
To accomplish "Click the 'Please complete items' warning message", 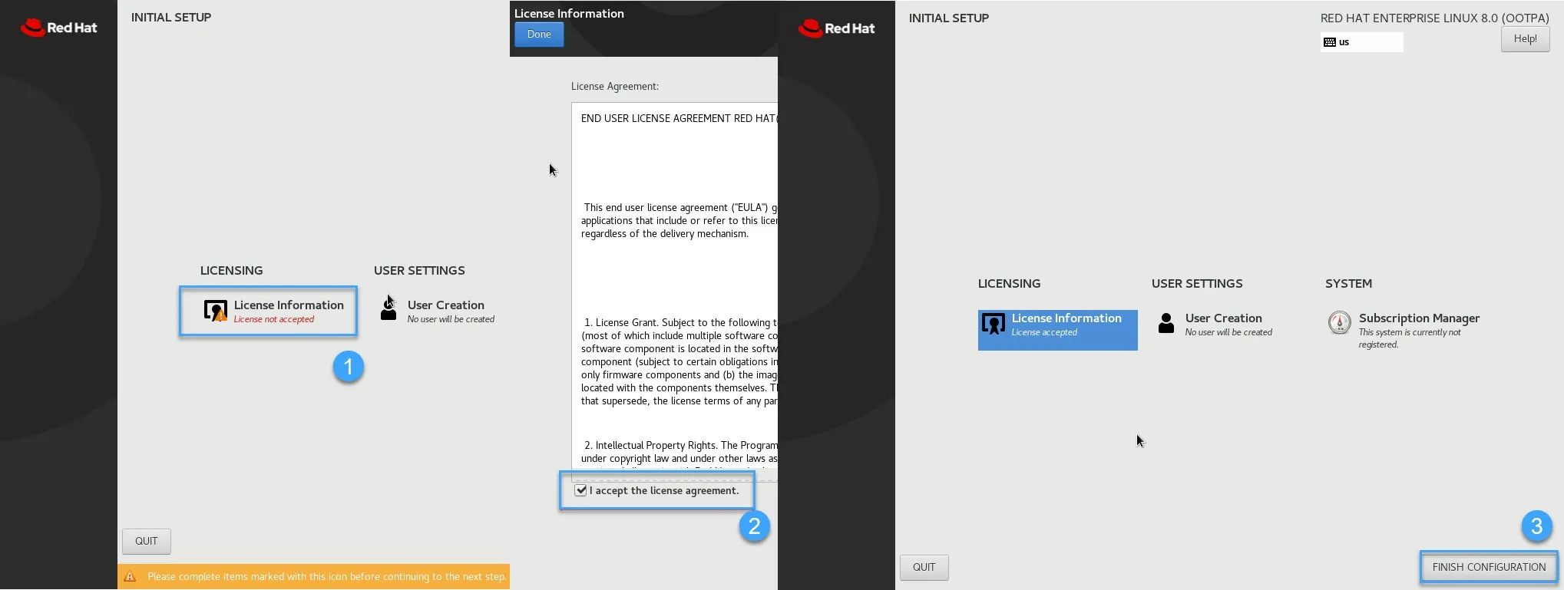I will 326,577.
